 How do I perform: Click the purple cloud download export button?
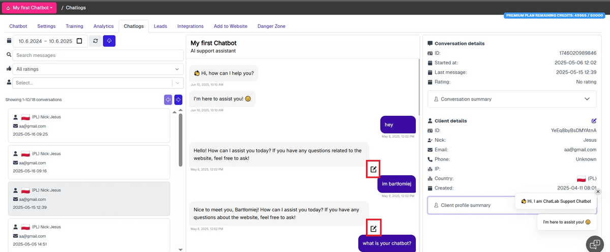pos(109,41)
